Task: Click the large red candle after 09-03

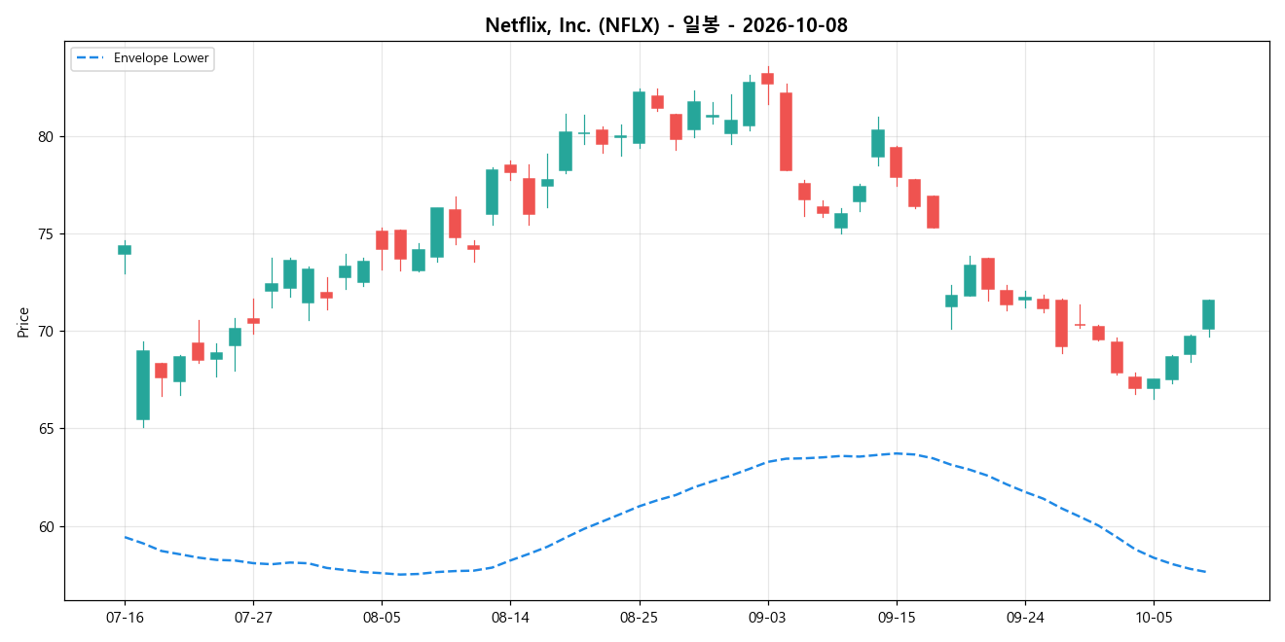Action: (786, 131)
